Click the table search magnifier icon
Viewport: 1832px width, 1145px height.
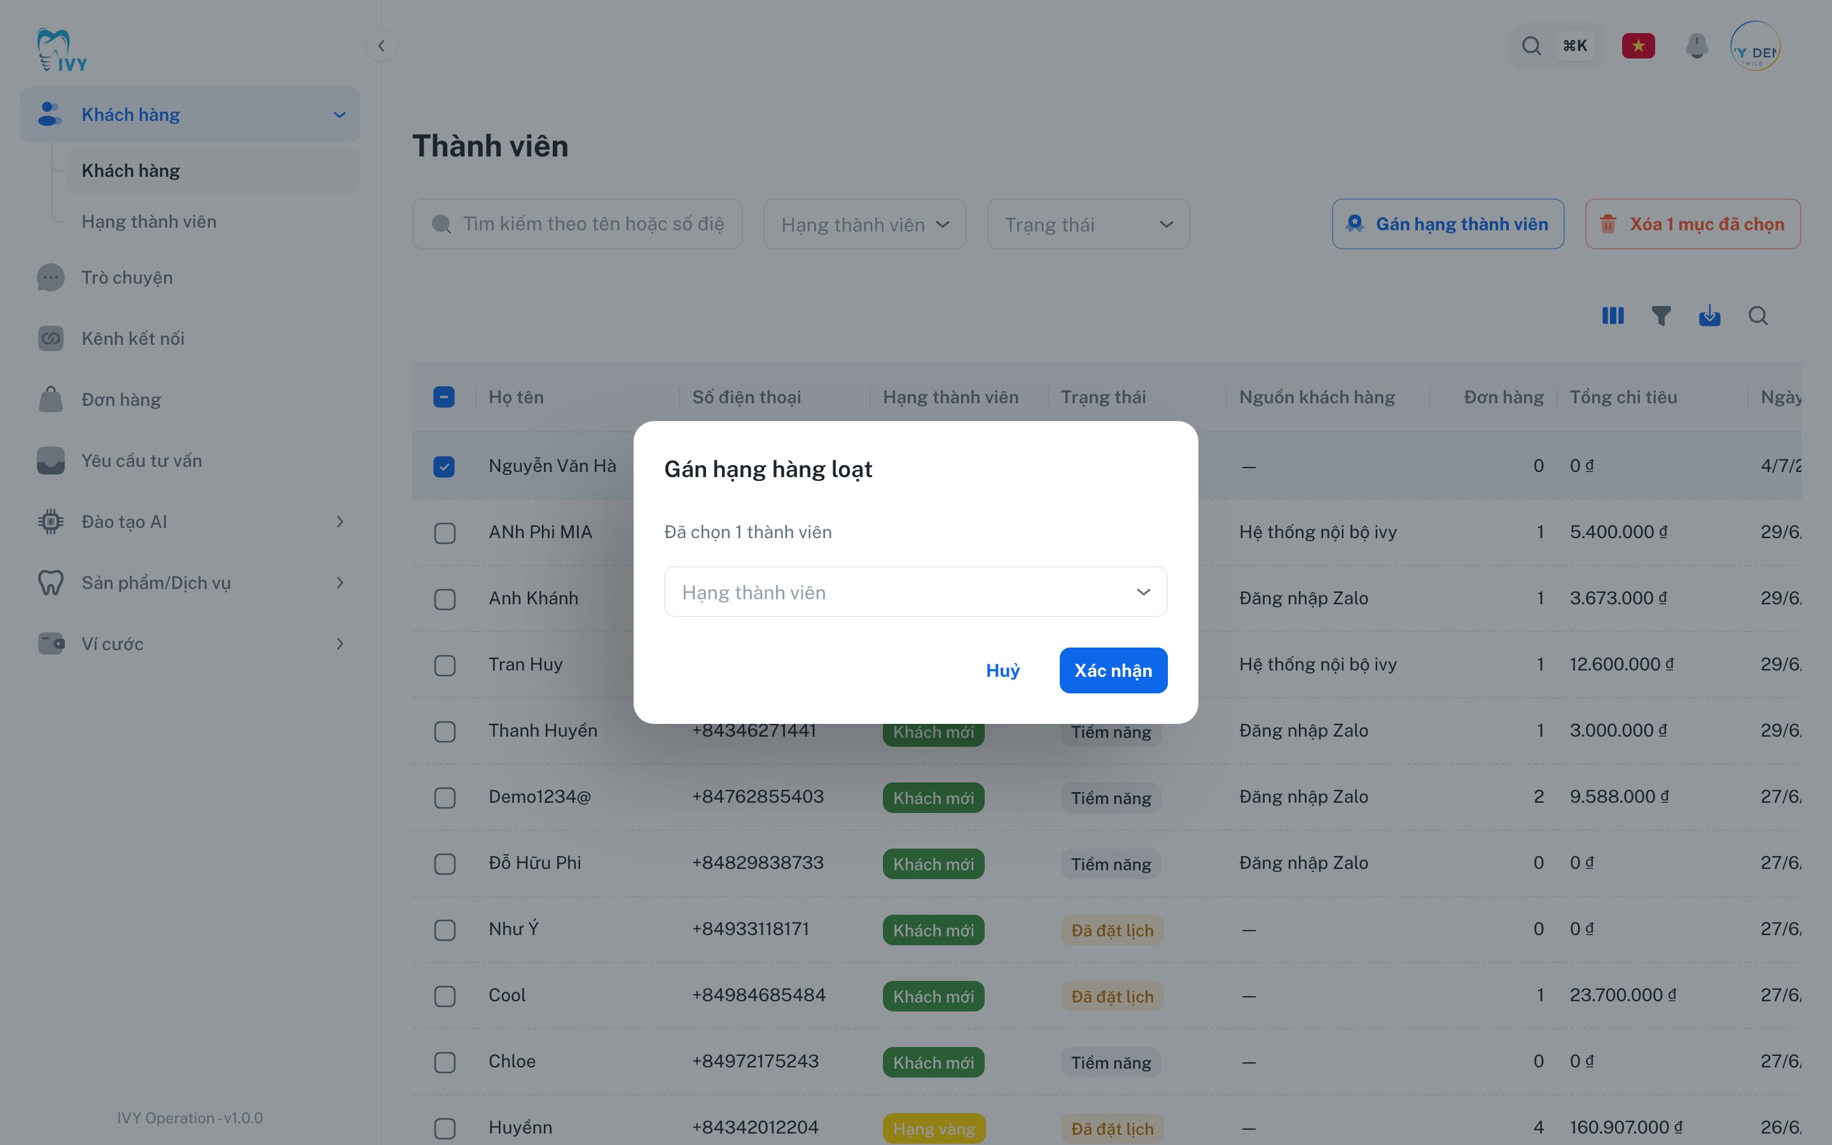click(1758, 316)
